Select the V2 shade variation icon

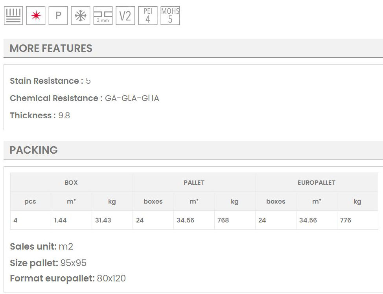tap(125, 16)
